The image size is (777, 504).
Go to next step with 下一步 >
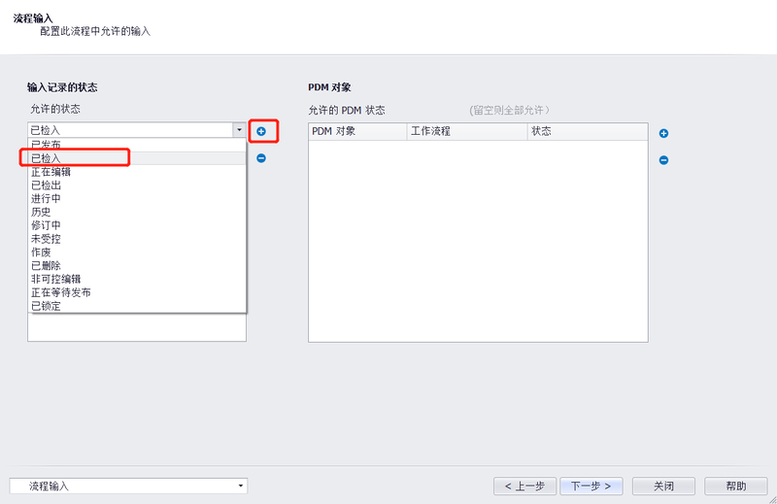tap(591, 487)
